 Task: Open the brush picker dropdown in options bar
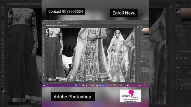point(59,23)
